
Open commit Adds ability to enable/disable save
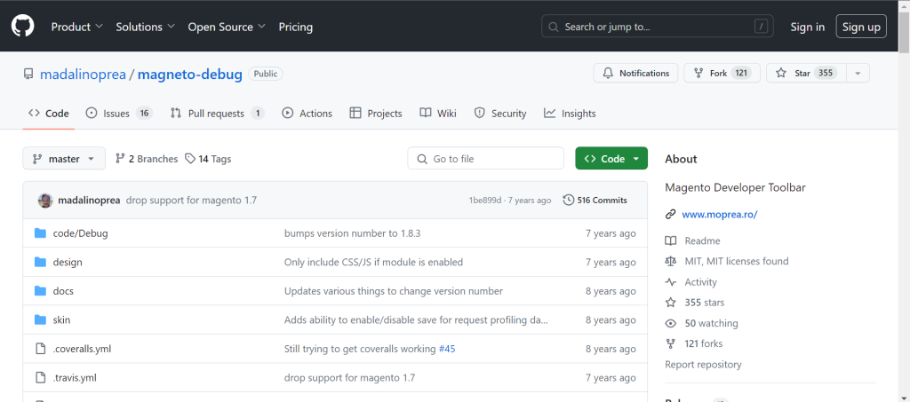click(416, 319)
